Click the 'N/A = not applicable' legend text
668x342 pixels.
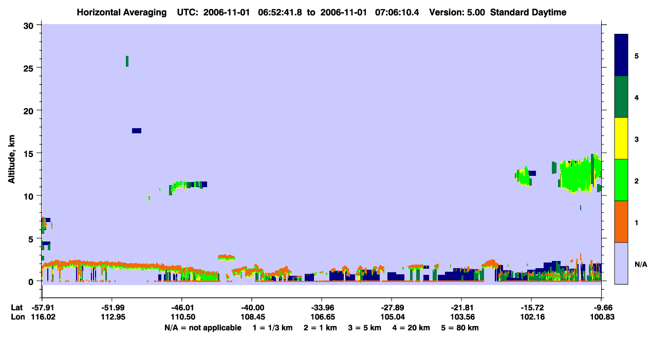point(202,328)
